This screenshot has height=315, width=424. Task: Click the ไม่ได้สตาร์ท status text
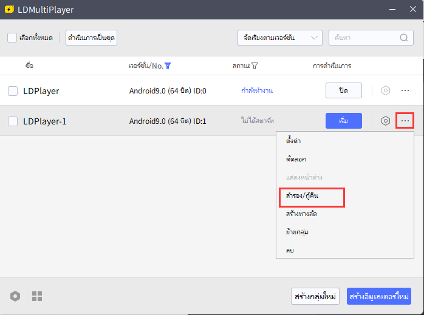point(257,121)
